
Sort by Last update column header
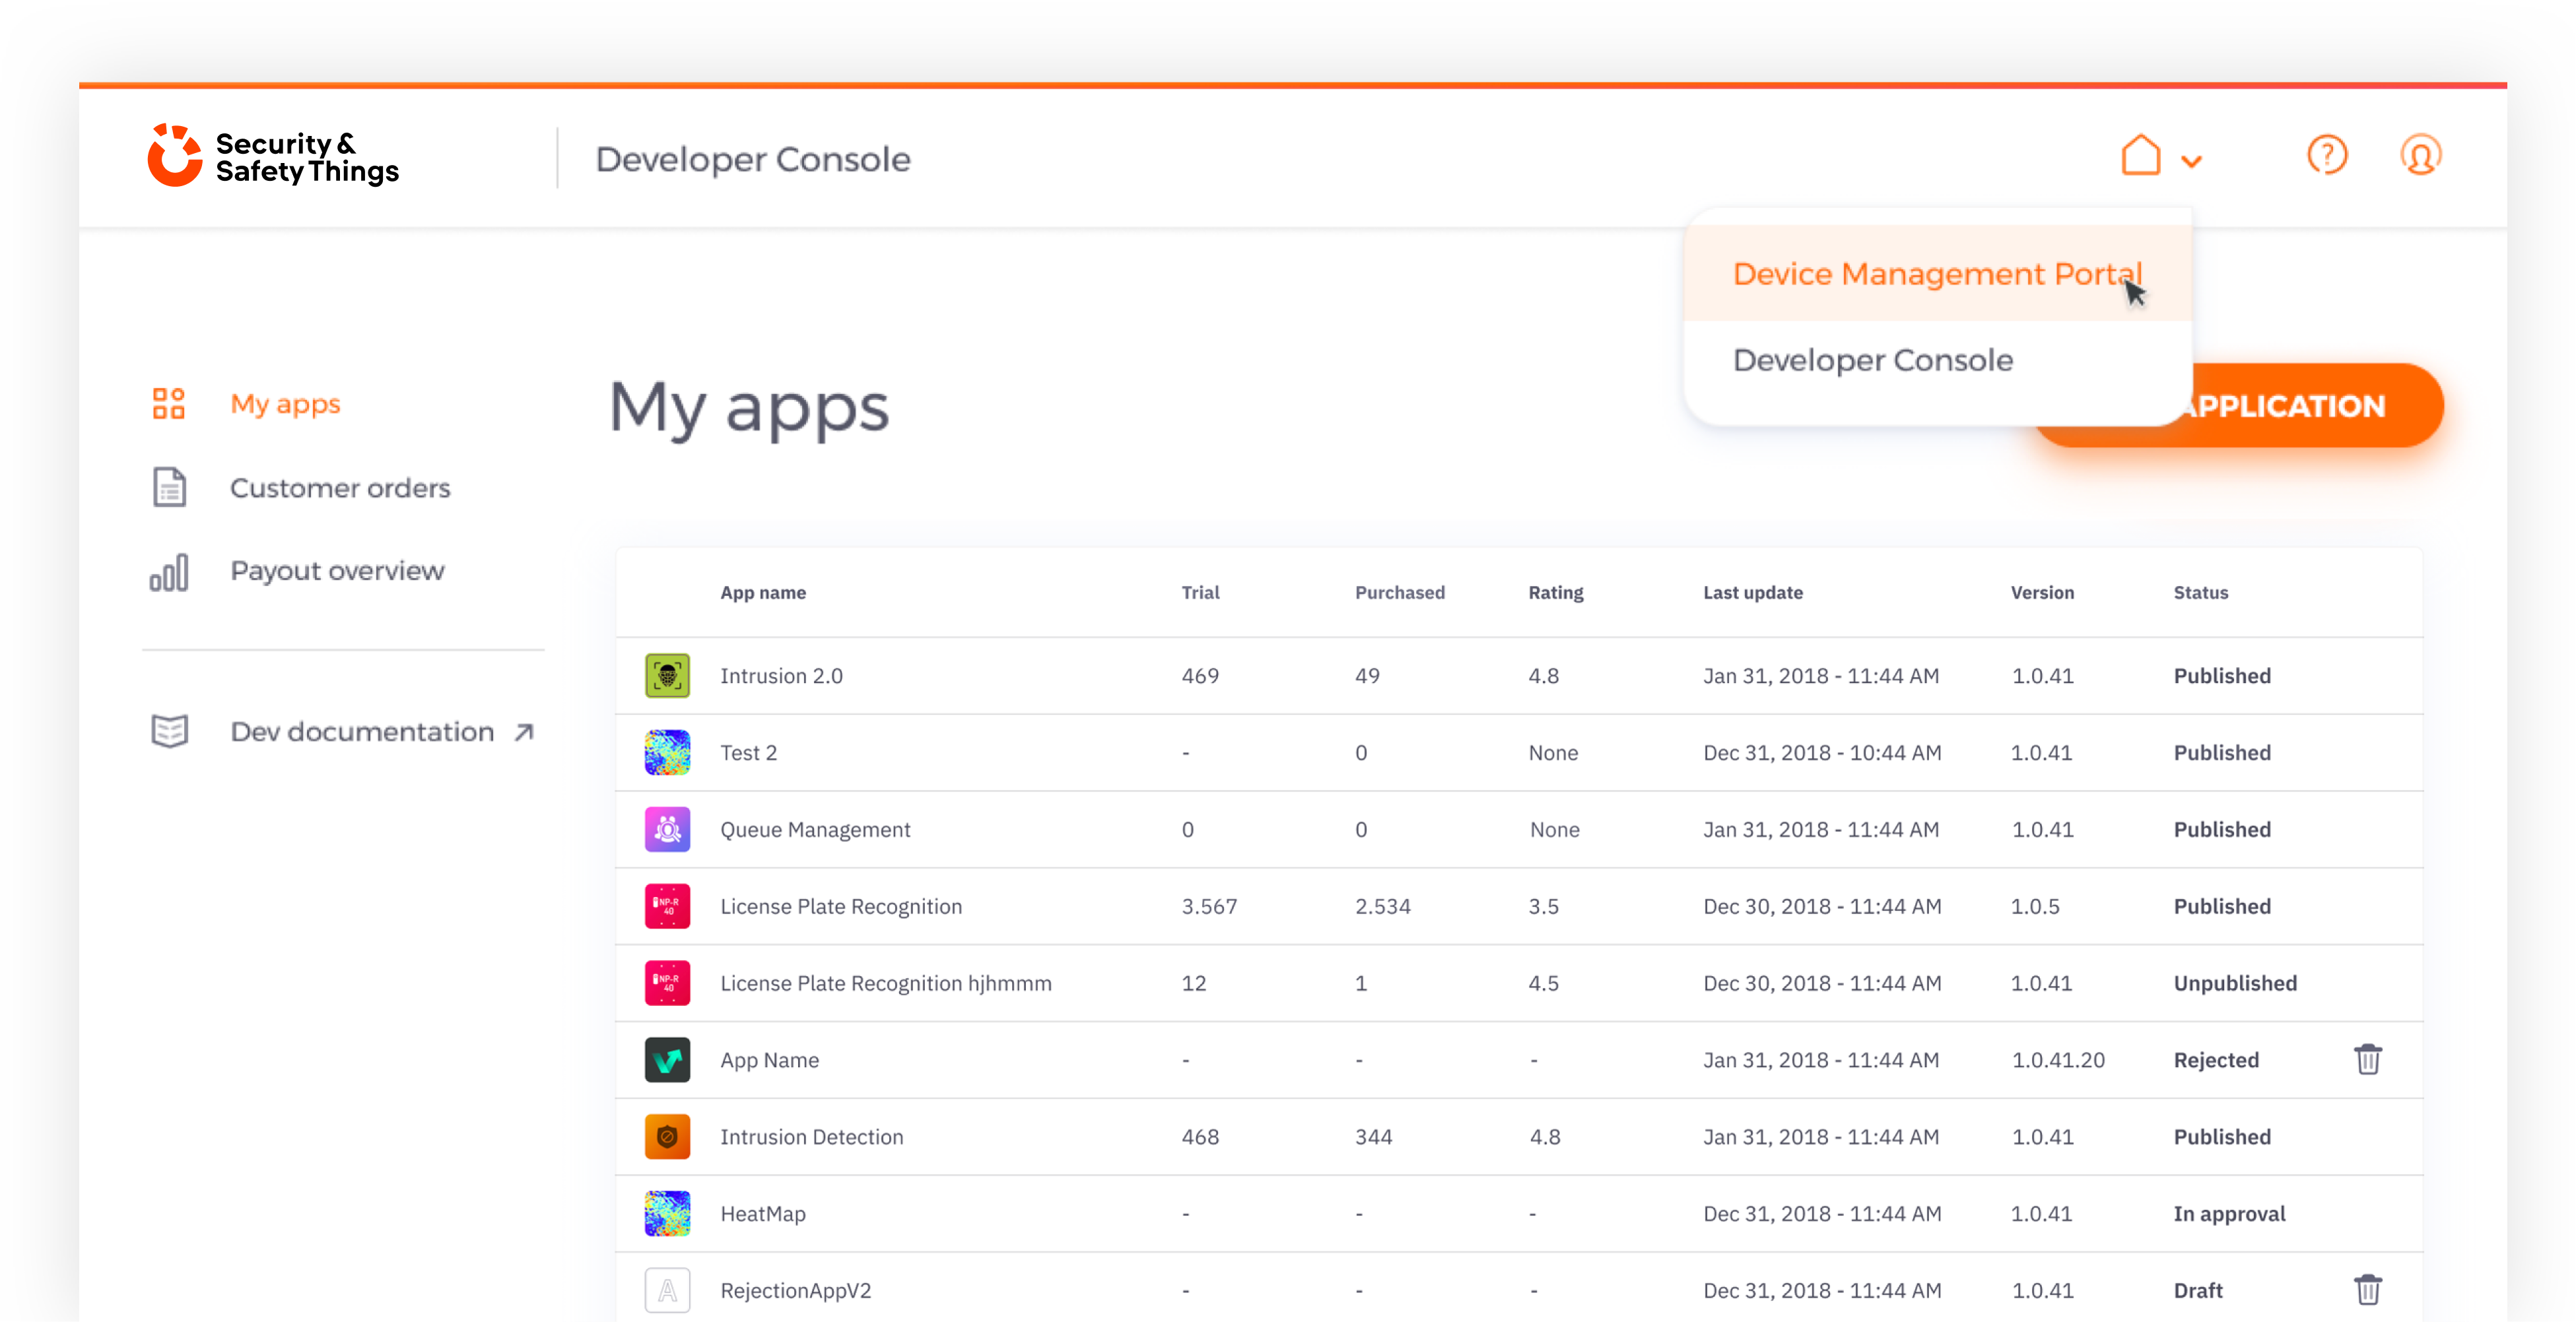click(1752, 592)
